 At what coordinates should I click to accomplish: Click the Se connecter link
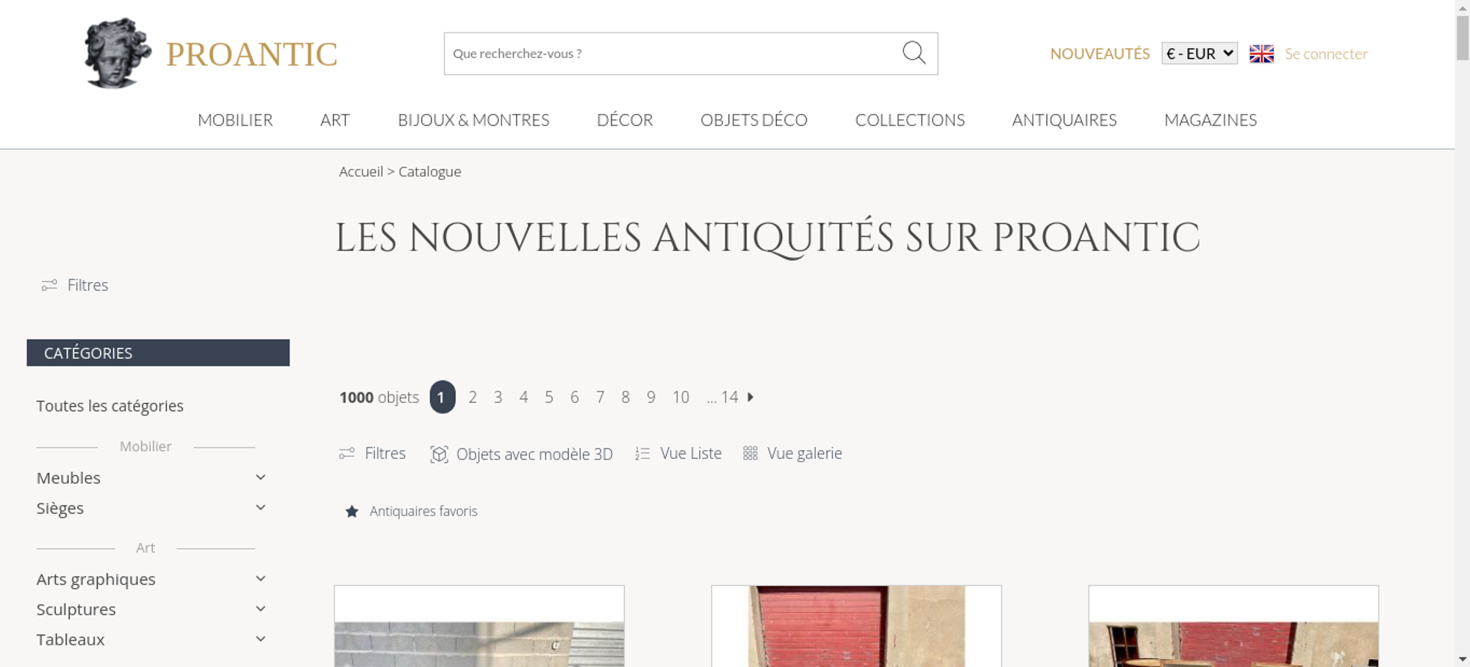click(1326, 54)
